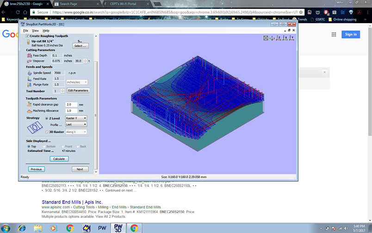Viewport: 372px width, 233px height.
Task: Open the inches/sec units dropdown
Action: 77,82
